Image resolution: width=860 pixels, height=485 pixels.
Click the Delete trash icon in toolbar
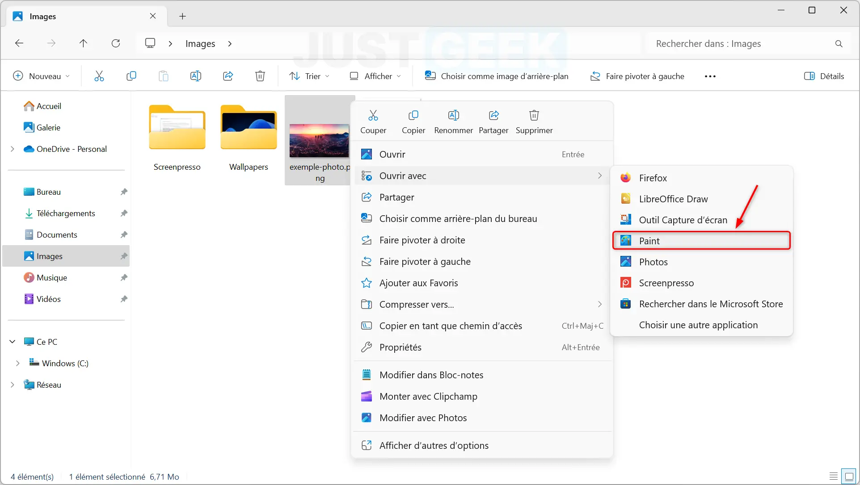tap(260, 76)
